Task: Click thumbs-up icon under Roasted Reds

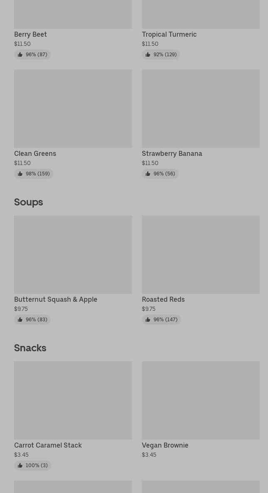Action: [x=148, y=320]
